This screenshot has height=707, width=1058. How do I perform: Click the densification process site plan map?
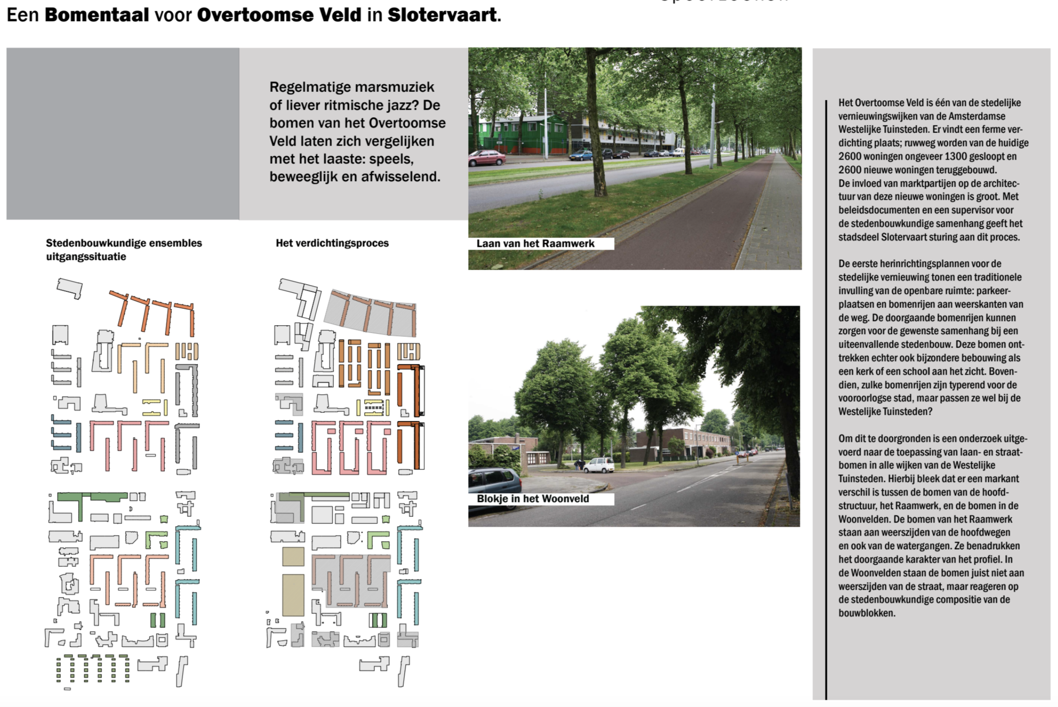[346, 483]
